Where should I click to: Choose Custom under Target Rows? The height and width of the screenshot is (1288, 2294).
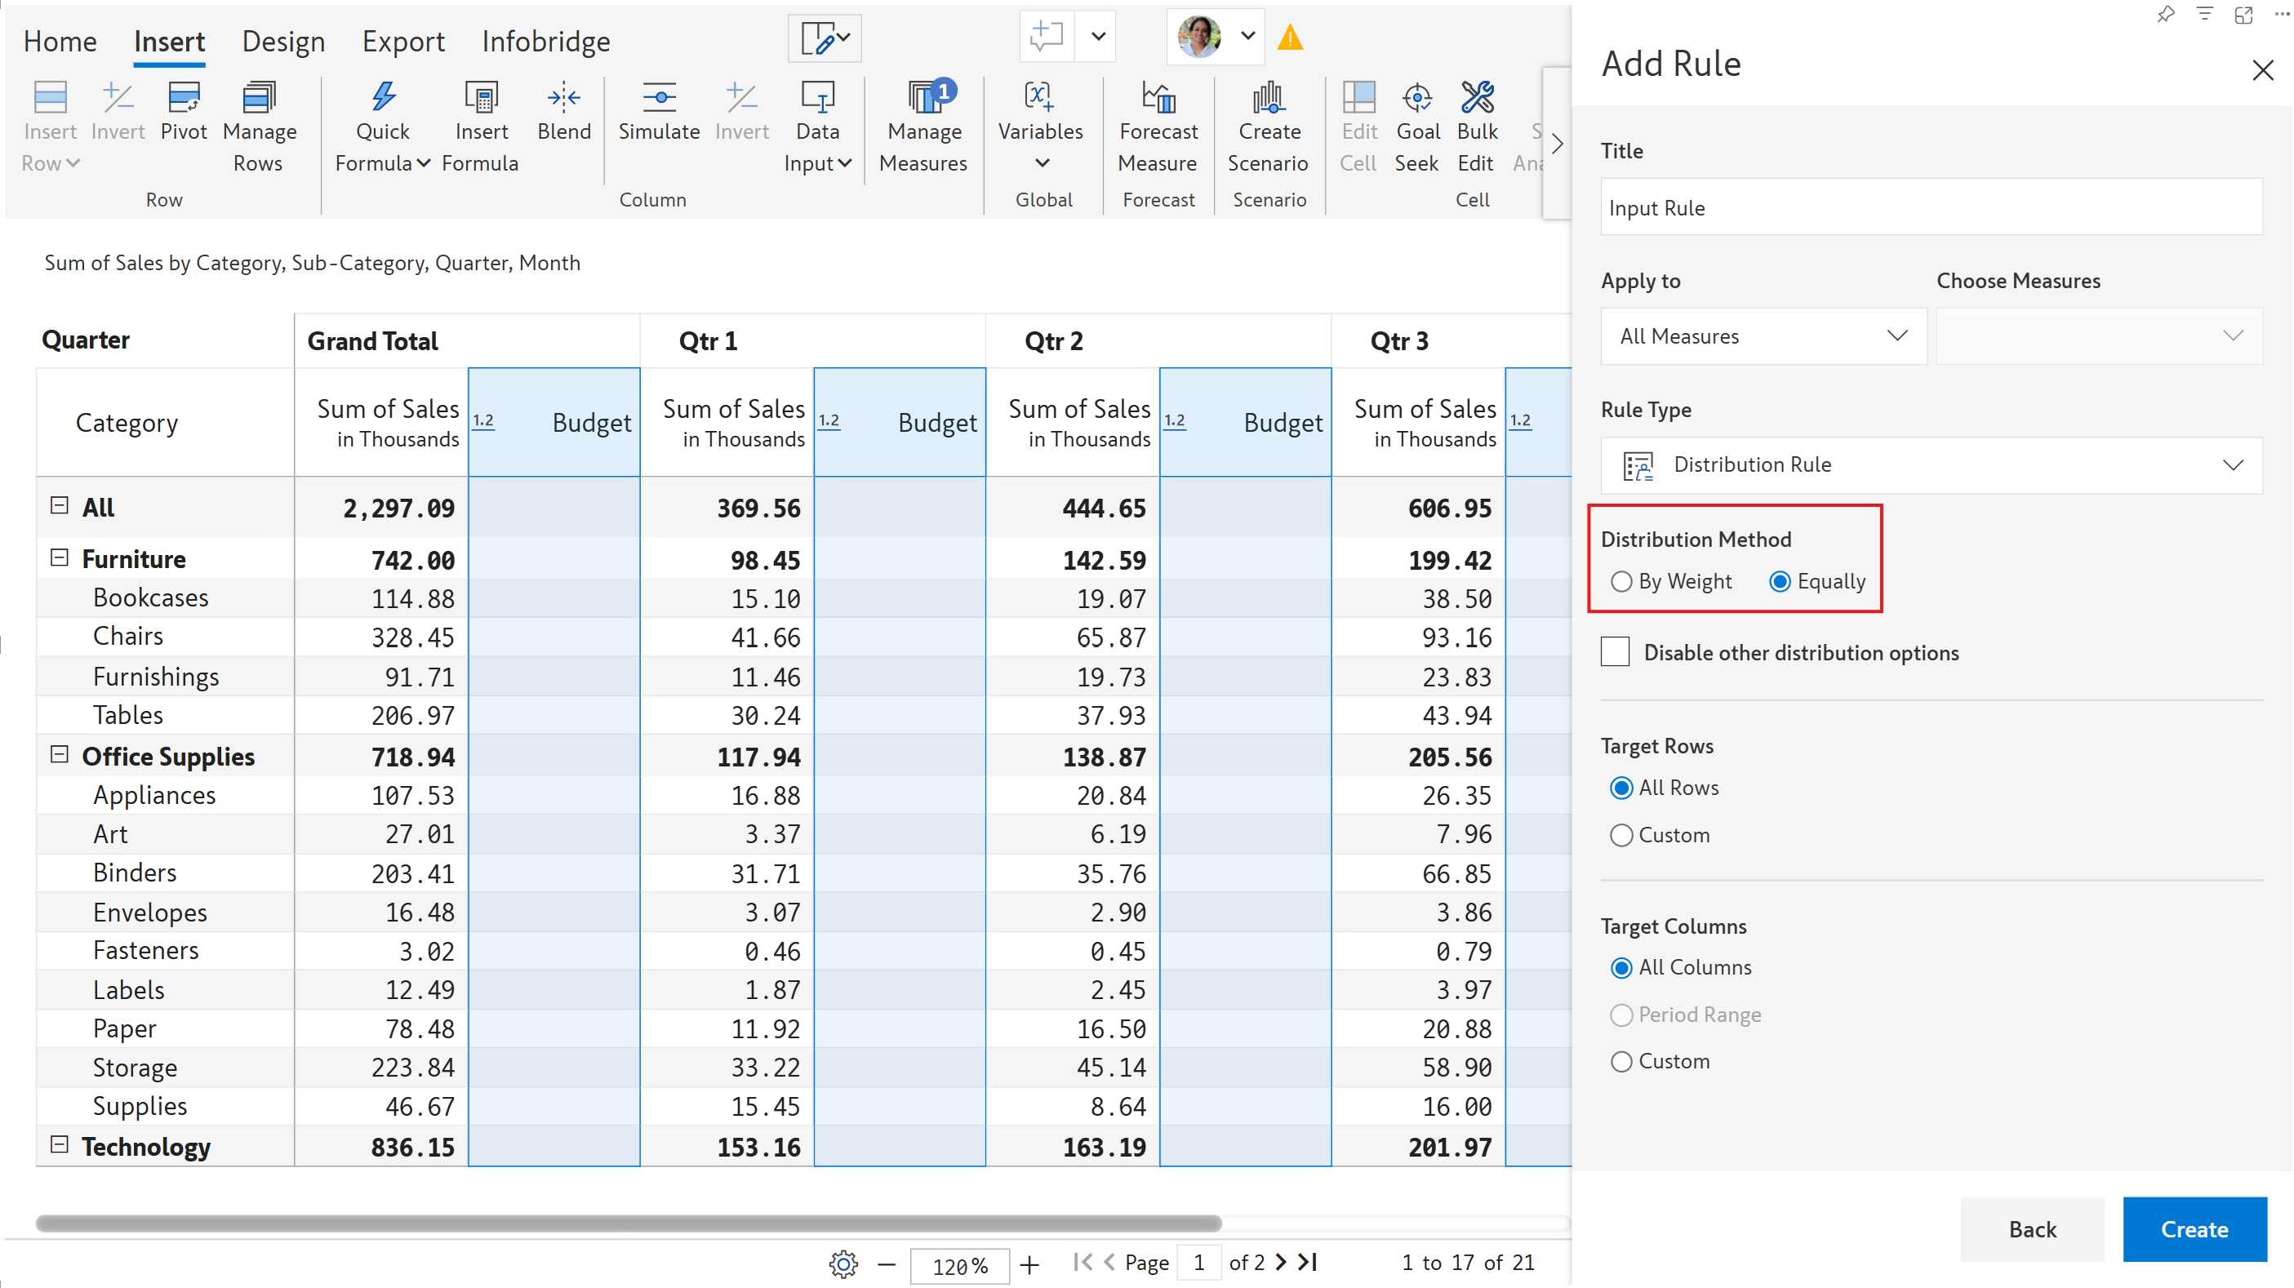pos(1620,835)
